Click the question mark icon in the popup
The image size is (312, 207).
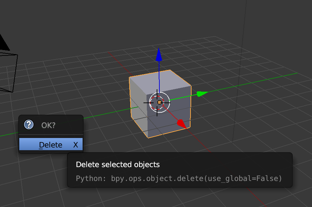(x=29, y=125)
